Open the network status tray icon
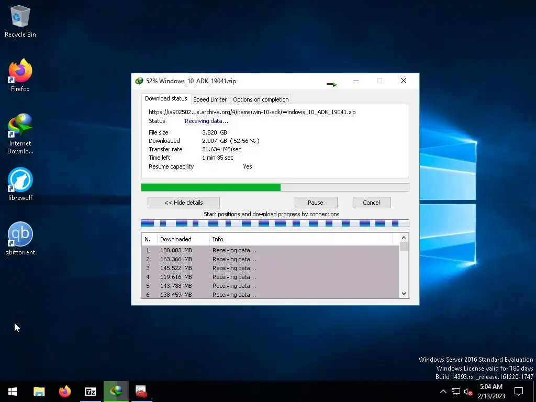 click(456, 392)
